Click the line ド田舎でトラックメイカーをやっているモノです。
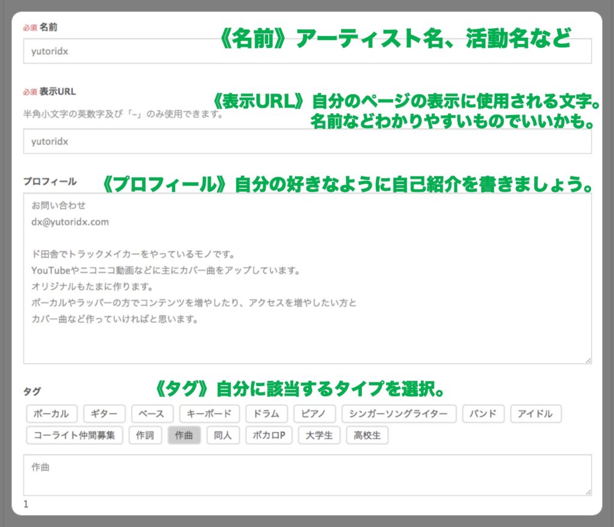Viewport: 614px width, 527px height. click(133, 254)
